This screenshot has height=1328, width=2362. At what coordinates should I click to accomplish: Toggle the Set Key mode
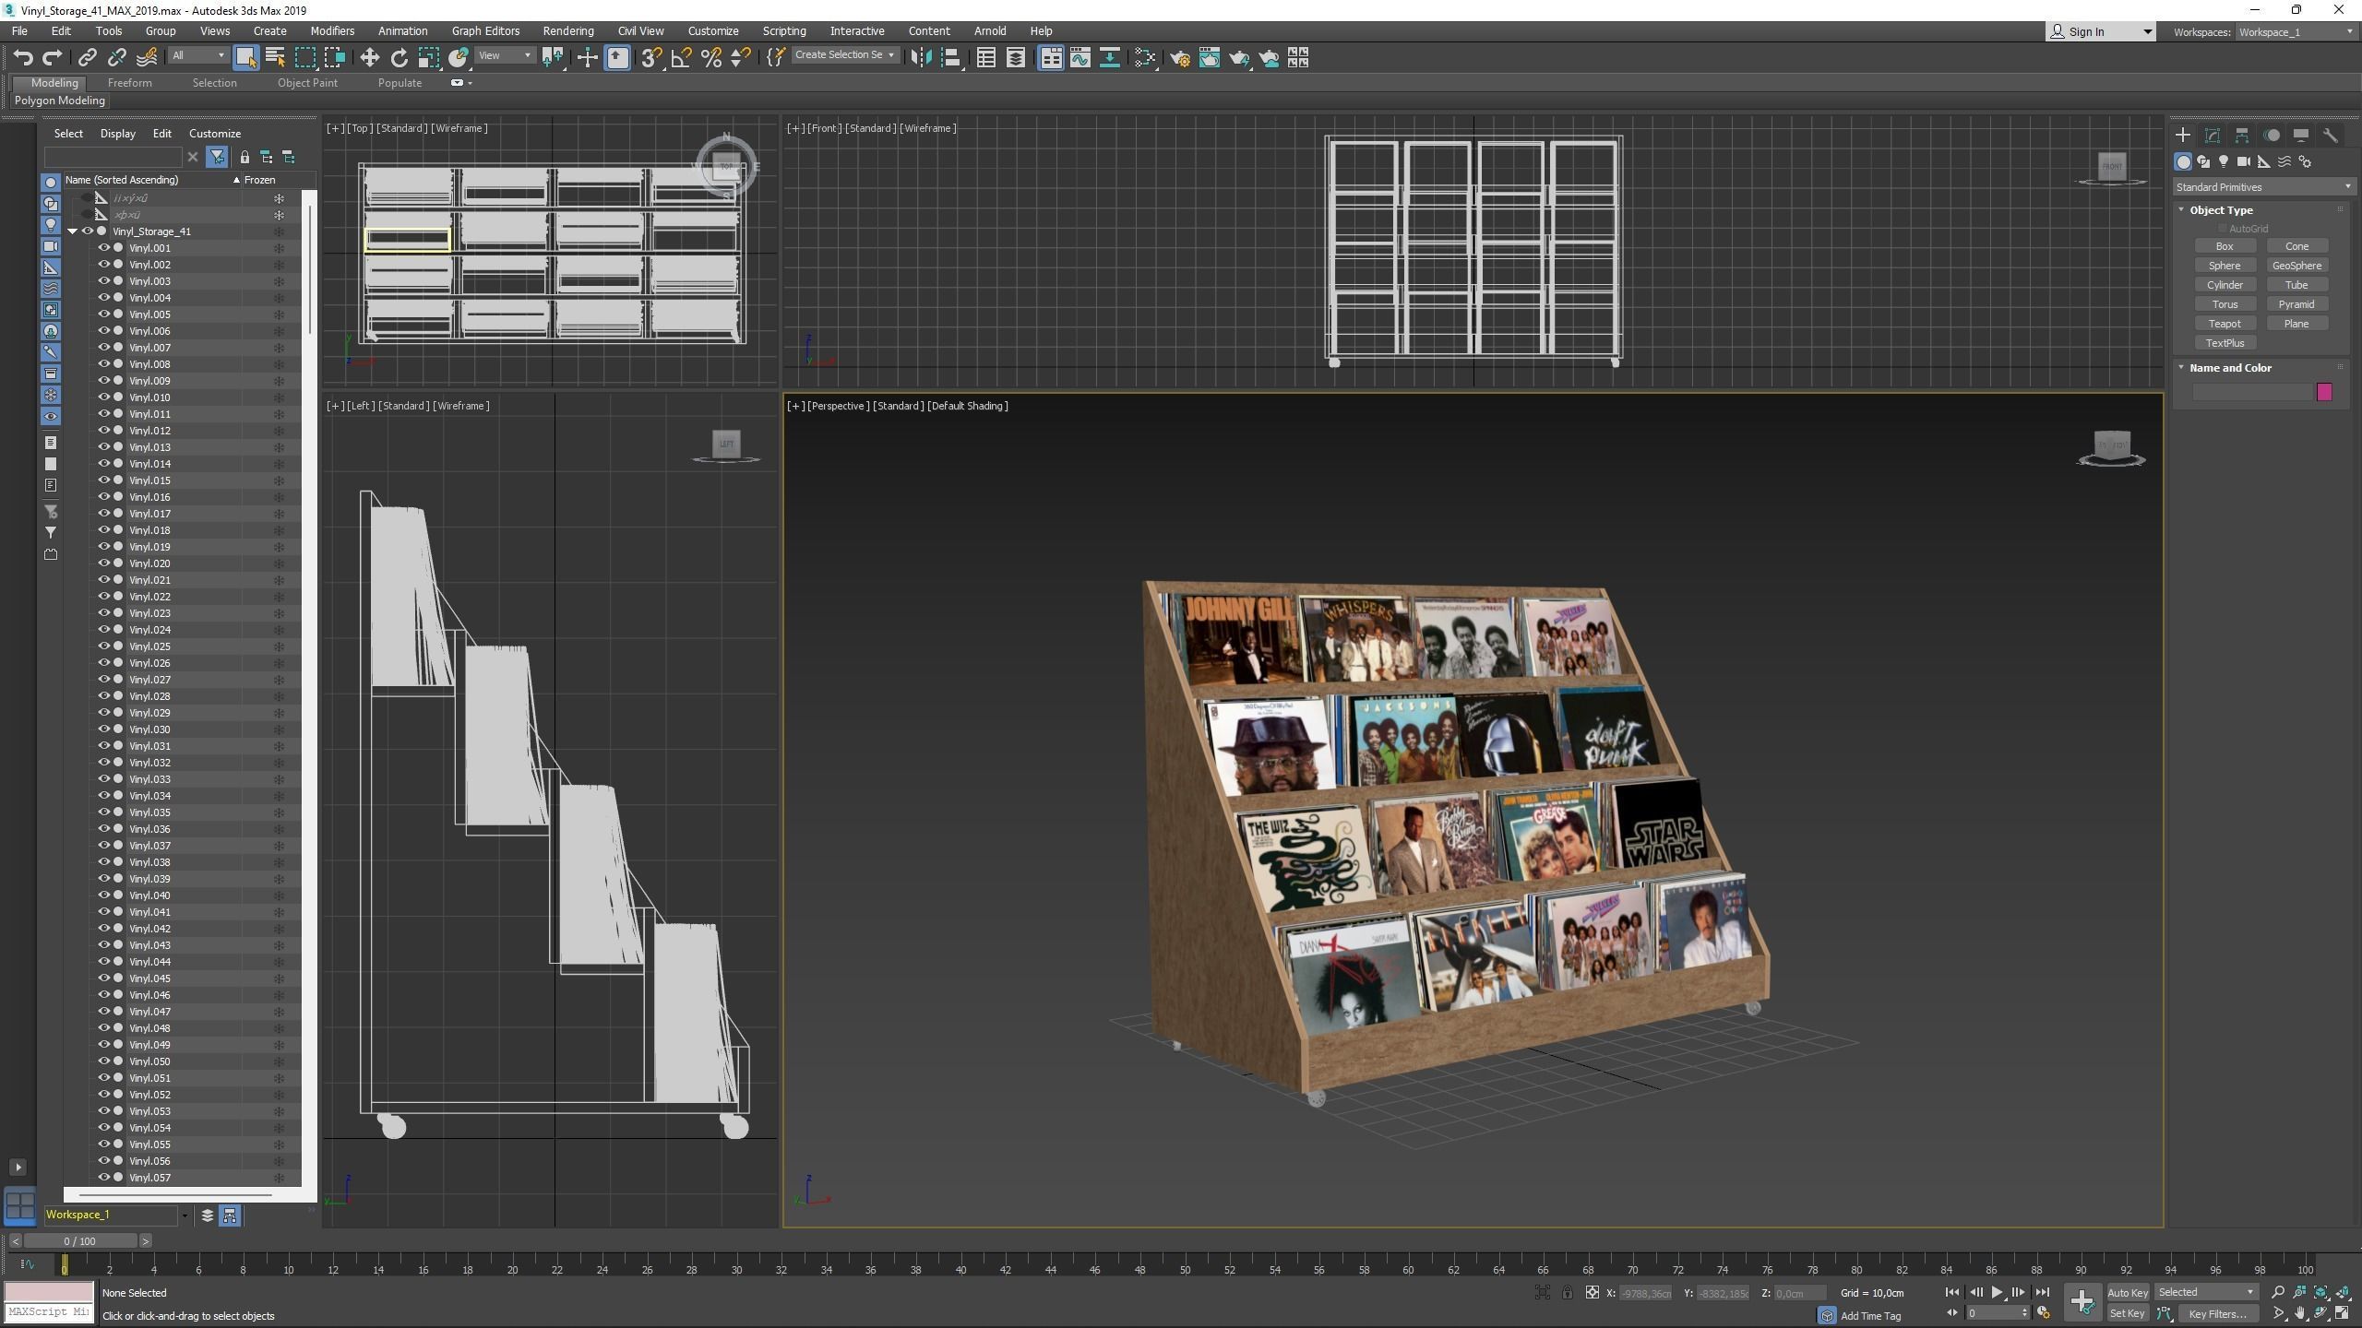click(2128, 1313)
